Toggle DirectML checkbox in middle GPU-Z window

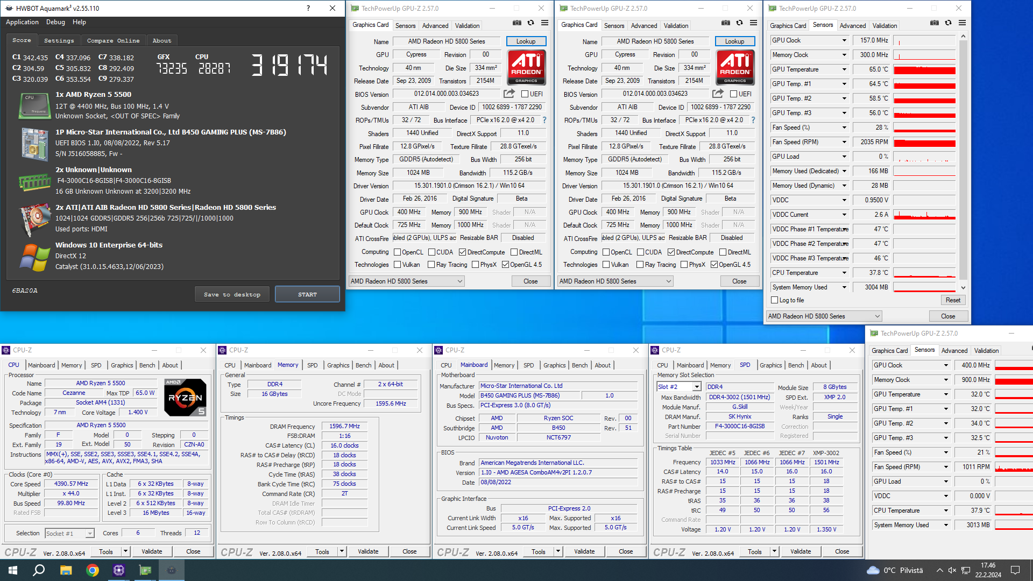point(723,252)
